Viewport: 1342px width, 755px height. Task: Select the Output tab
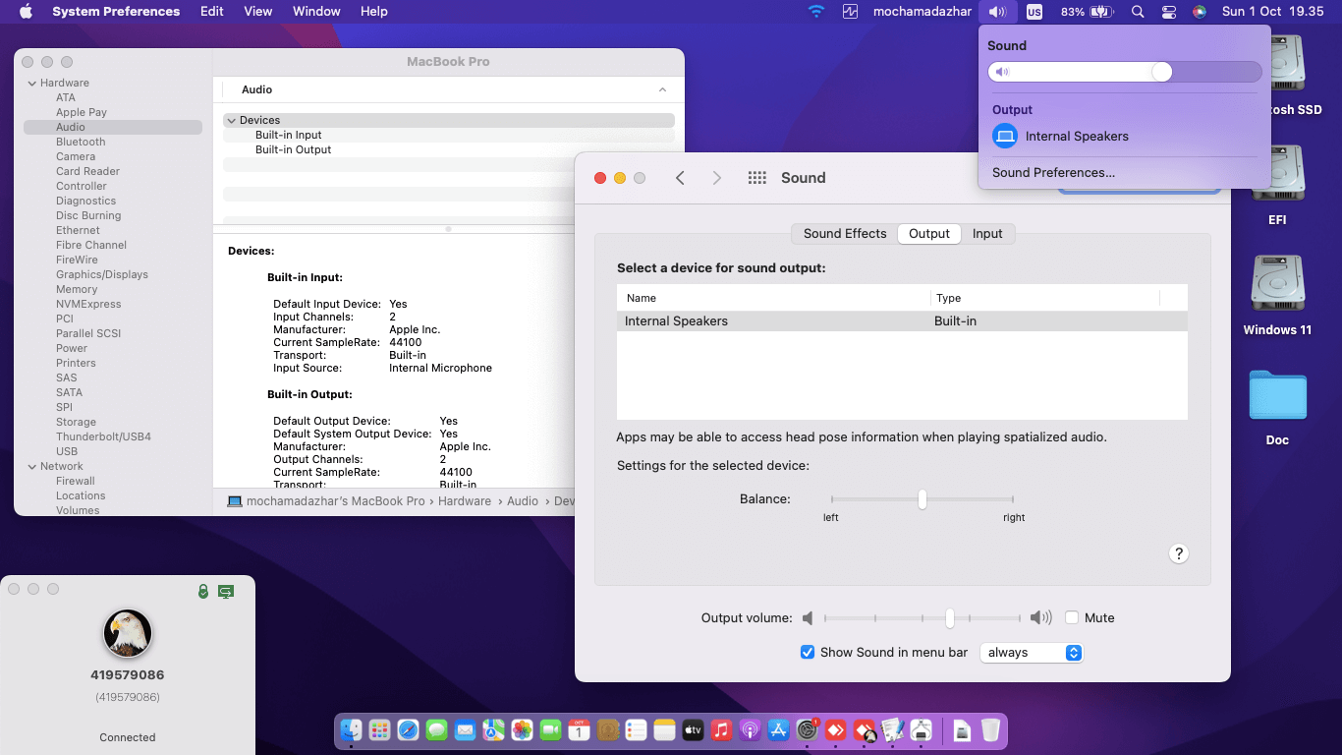tap(929, 234)
